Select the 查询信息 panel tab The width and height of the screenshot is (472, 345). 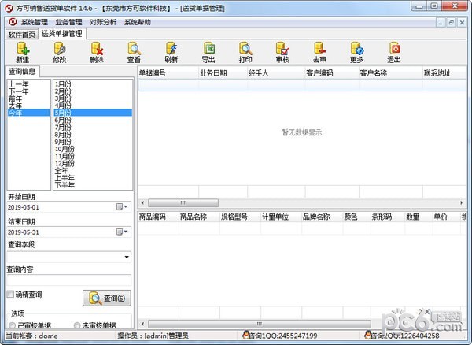click(22, 72)
